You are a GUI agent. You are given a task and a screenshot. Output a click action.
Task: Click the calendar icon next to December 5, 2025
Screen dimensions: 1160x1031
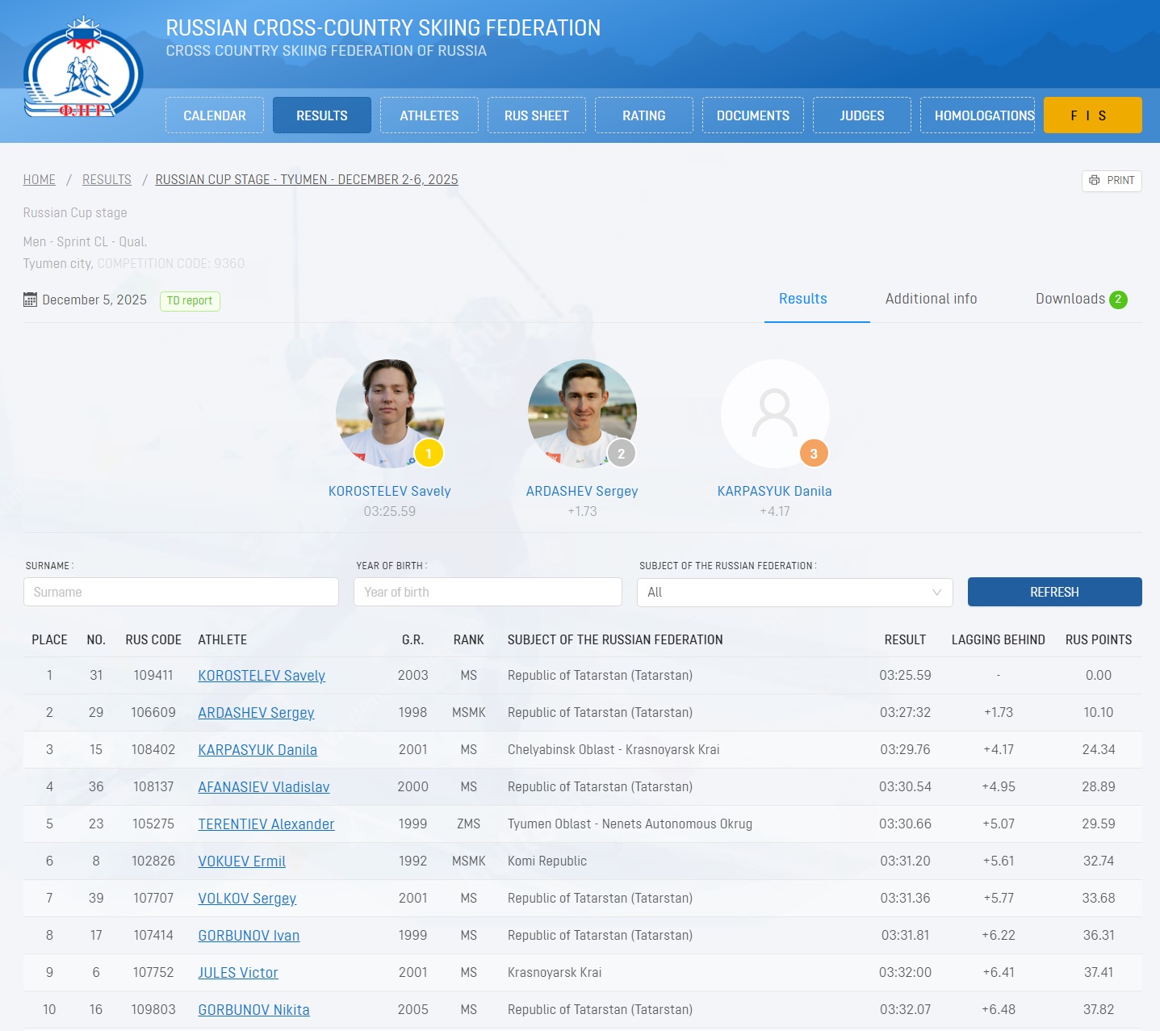point(30,300)
